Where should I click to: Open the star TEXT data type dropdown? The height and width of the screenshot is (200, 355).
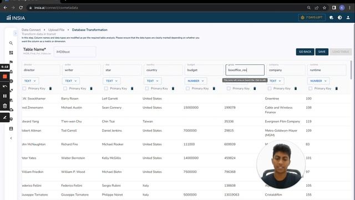coord(111,81)
